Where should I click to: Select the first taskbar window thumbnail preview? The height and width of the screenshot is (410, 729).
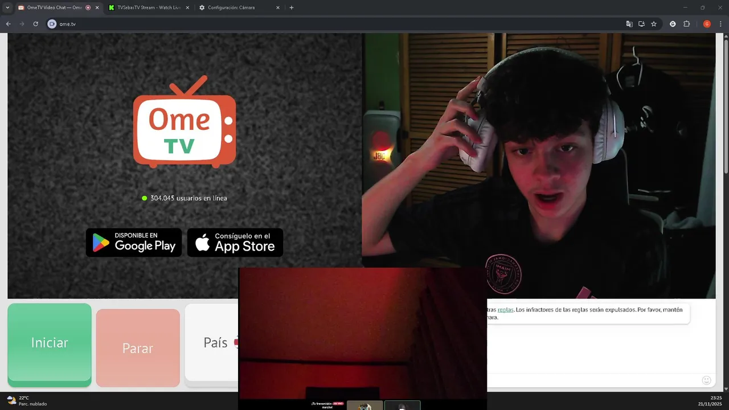click(x=364, y=406)
